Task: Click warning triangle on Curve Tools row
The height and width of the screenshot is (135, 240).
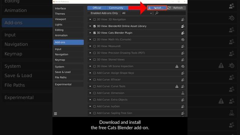Action: [x=177, y=86]
